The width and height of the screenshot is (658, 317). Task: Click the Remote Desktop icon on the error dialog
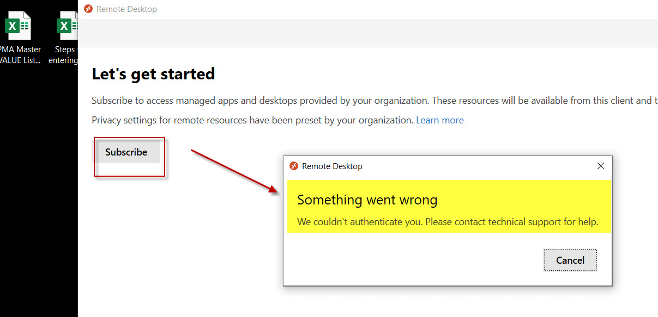tap(293, 166)
